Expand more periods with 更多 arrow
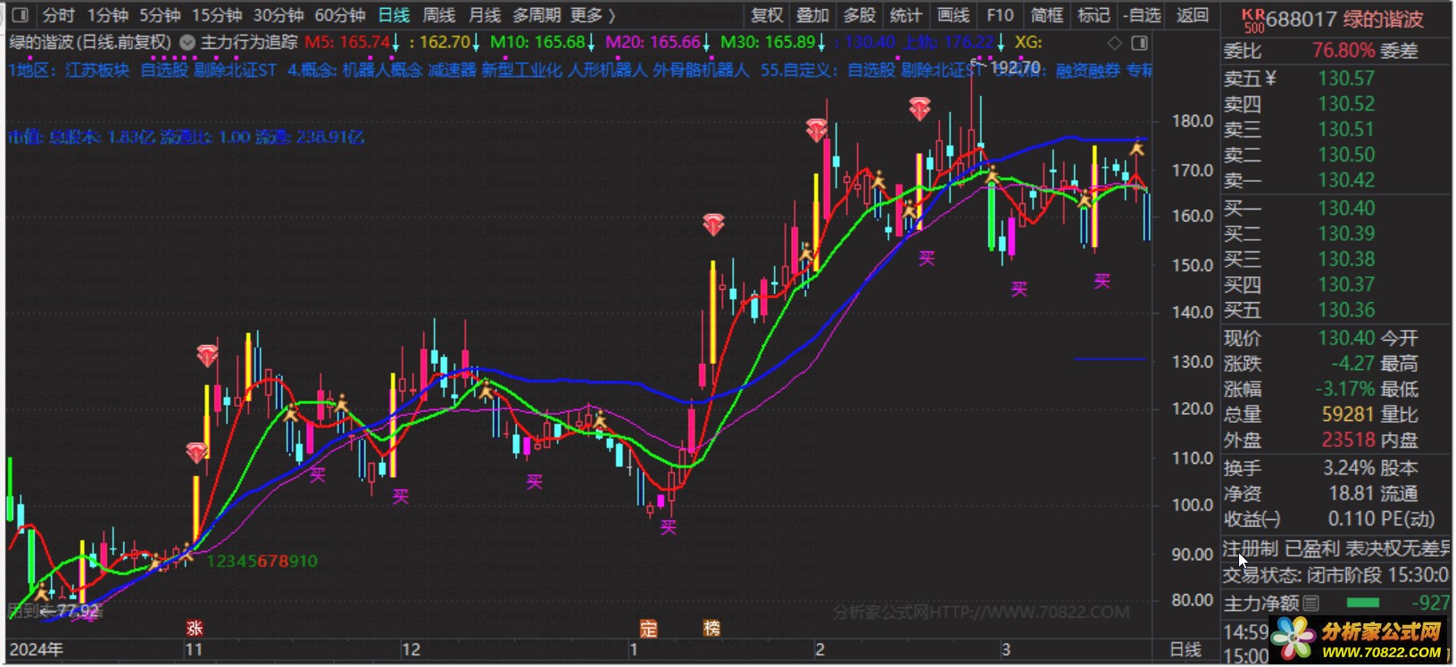Viewport: 1456px width, 667px height. [594, 15]
